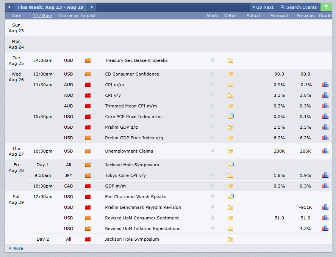Open the green filter funnel icon
Screen dimensions: 336x257
[326, 7]
